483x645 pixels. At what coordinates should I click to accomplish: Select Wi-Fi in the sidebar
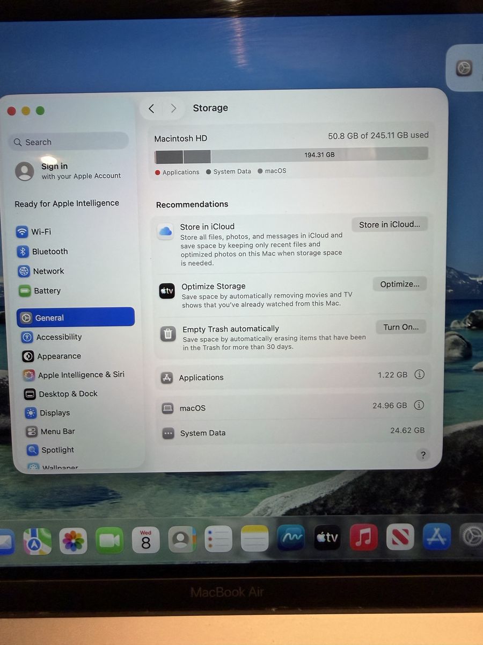pos(41,232)
